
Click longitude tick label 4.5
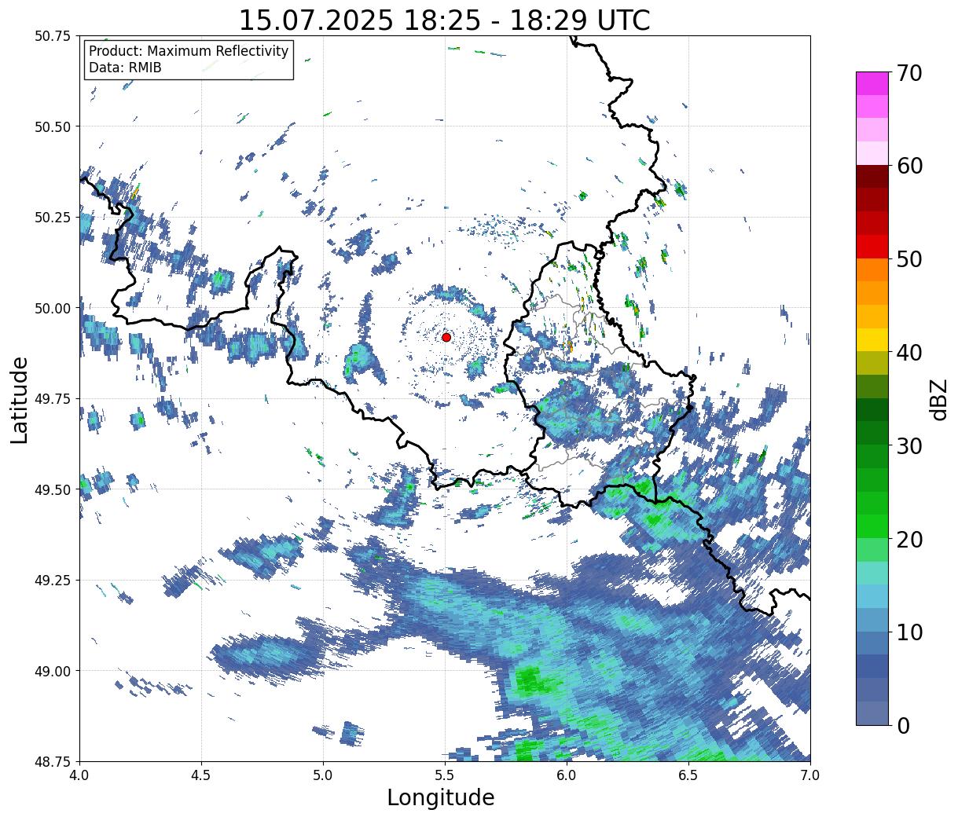(x=201, y=775)
